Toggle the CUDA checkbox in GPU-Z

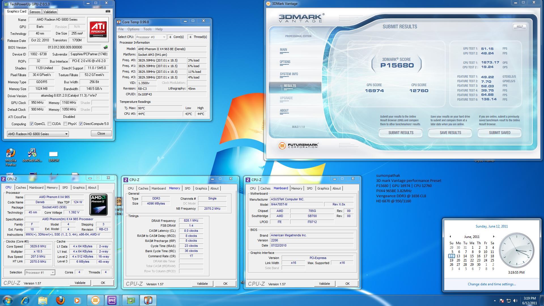[50, 124]
